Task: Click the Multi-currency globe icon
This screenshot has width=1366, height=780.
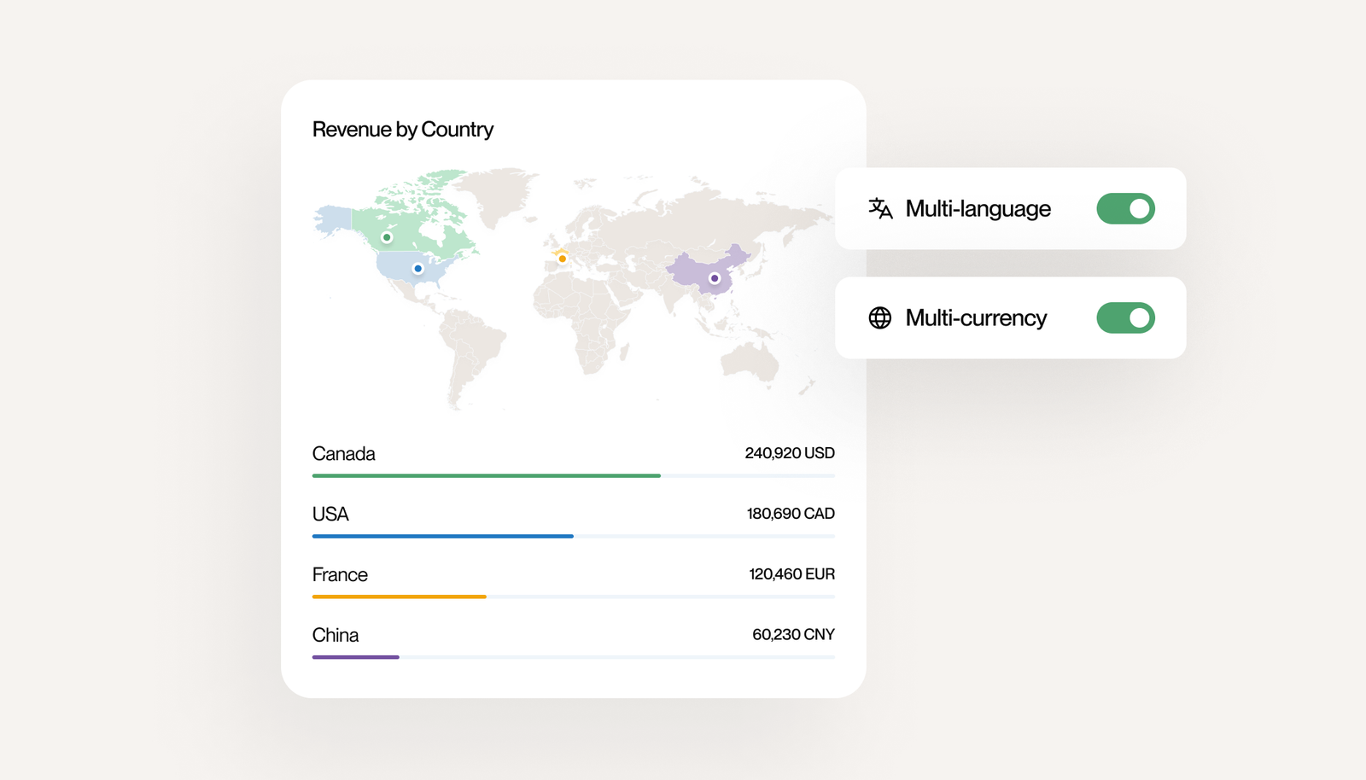Action: point(880,317)
